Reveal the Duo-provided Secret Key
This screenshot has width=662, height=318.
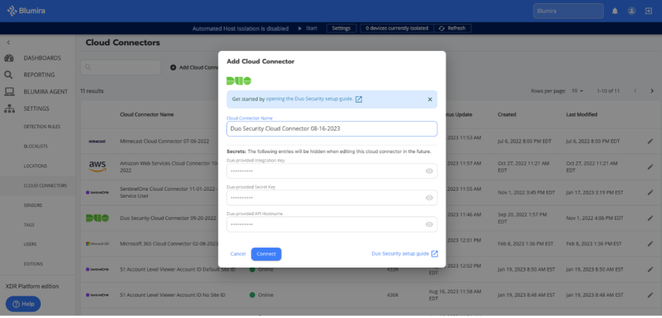click(429, 198)
